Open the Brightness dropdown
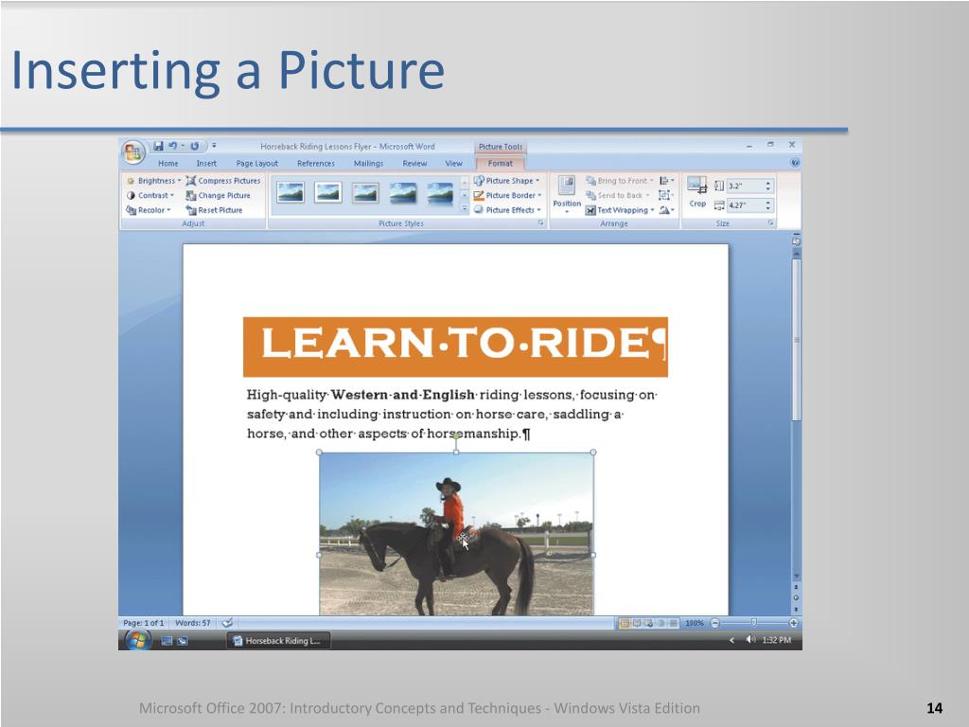This screenshot has width=969, height=727. (153, 181)
